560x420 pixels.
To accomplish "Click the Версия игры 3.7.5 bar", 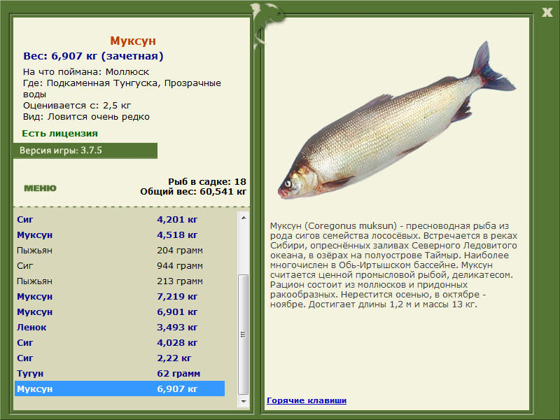I will click(x=85, y=150).
